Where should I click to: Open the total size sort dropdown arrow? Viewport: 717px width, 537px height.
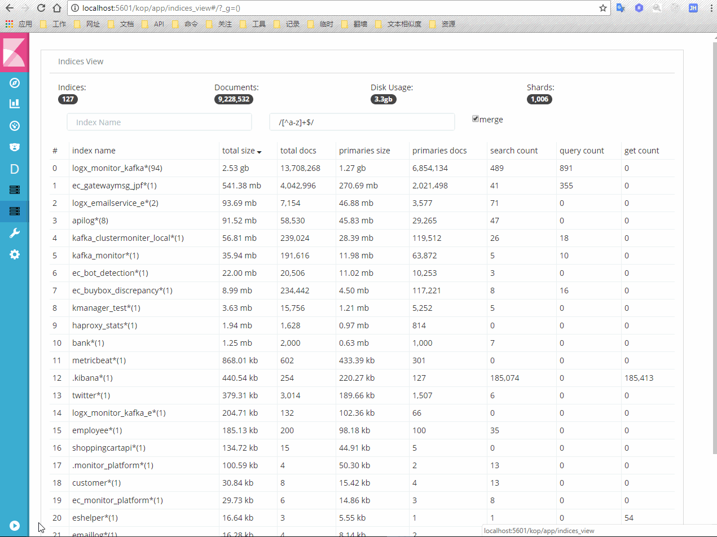coord(260,151)
